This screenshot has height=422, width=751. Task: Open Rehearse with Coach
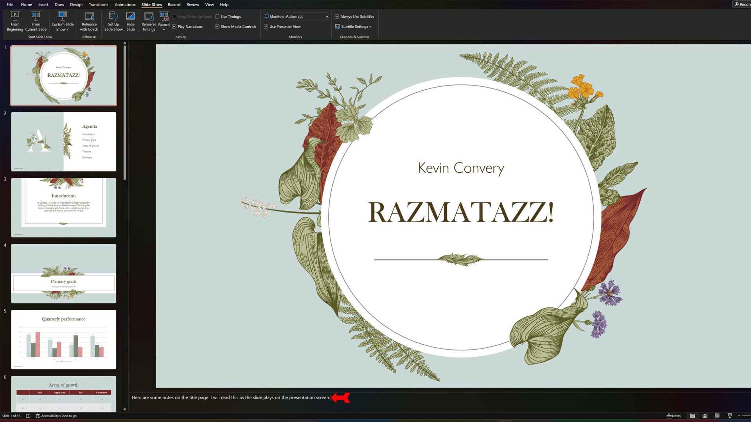[x=89, y=21]
